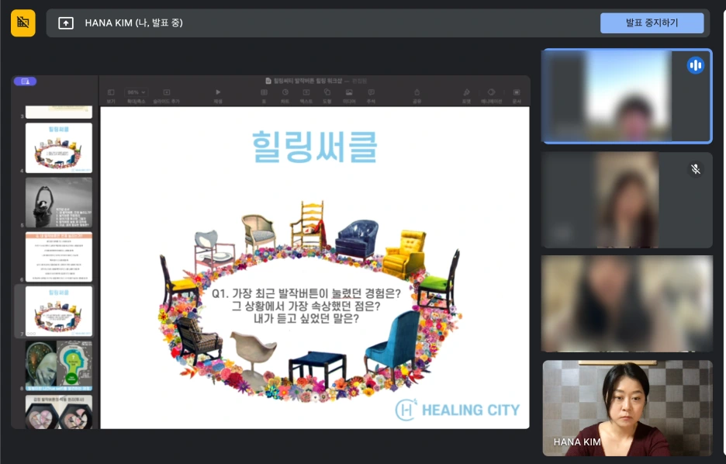Screen dimensions: 726x464
Task: Click the blue audio activity indicator
Action: [696, 65]
